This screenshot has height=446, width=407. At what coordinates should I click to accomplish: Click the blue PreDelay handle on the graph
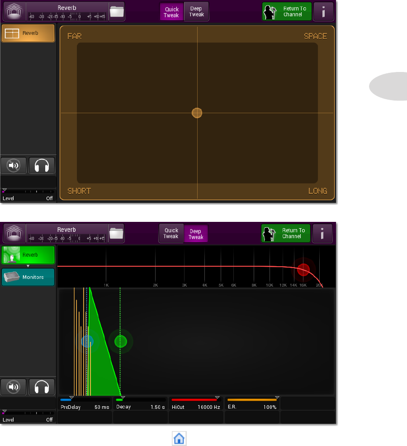coord(87,341)
